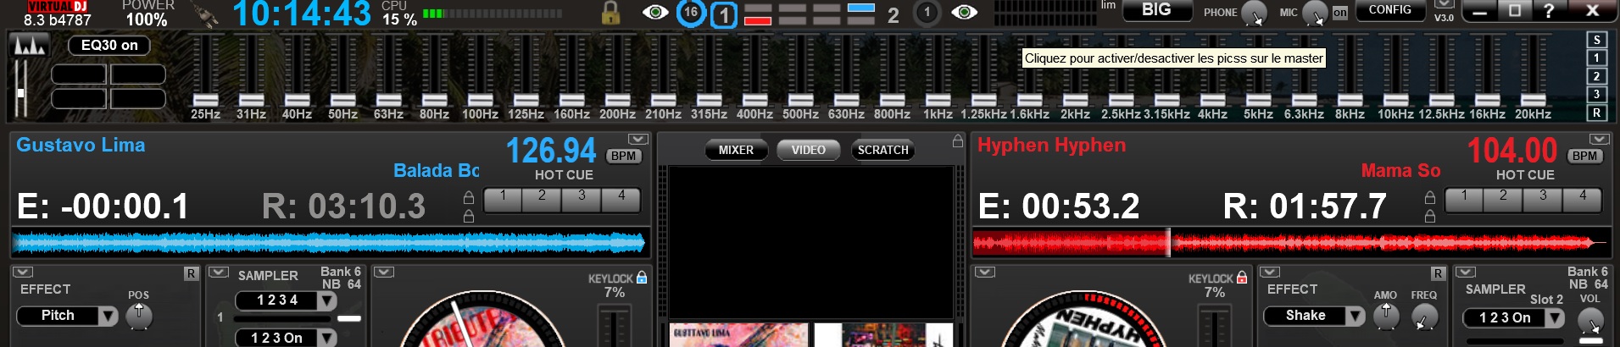Screen dimensions: 1620x347
Task: Expand the arrow above left deck BPM
Action: [638, 139]
